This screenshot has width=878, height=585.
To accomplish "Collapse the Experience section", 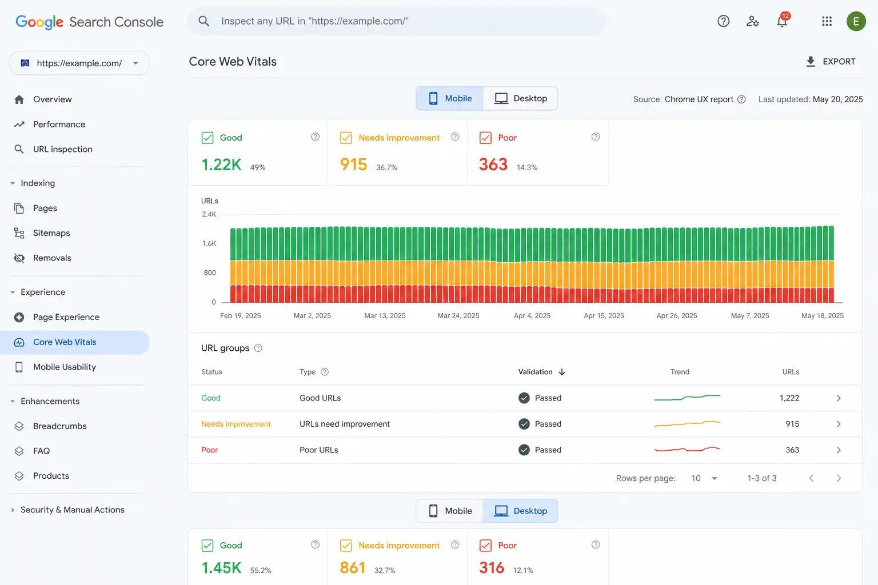I will click(x=13, y=292).
